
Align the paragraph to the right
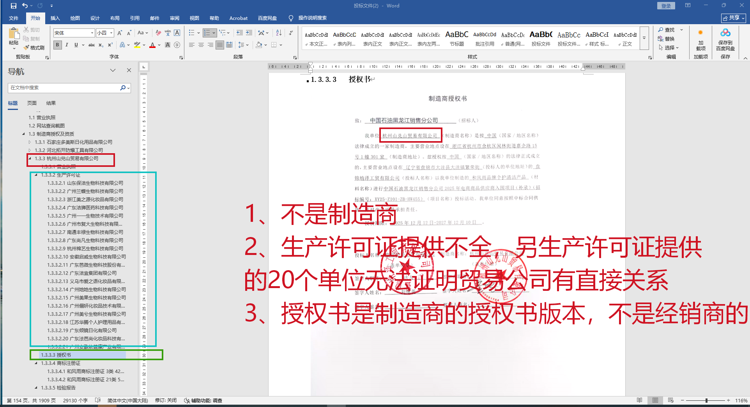pyautogui.click(x=210, y=45)
